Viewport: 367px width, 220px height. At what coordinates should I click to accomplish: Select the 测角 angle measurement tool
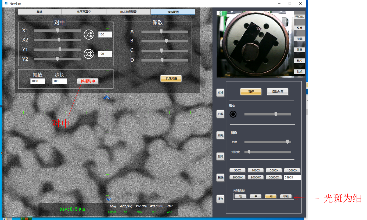tap(220, 156)
